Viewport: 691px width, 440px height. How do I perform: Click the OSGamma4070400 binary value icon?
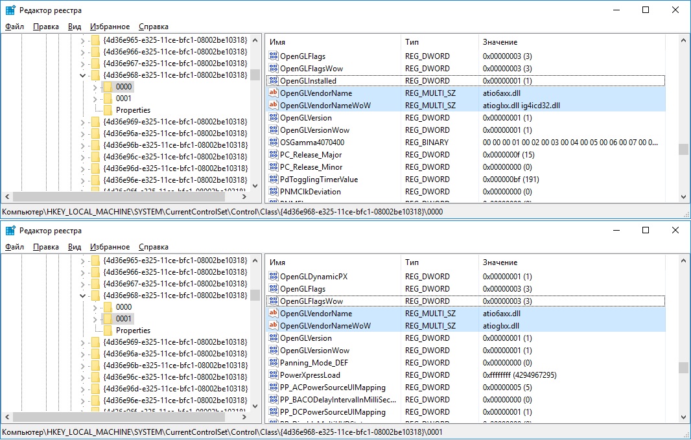(273, 143)
